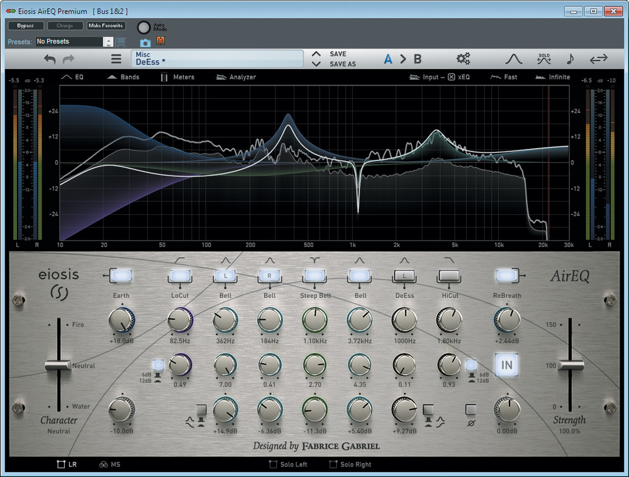The height and width of the screenshot is (477, 629).
Task: Click the SAVE preset button
Action: (338, 53)
